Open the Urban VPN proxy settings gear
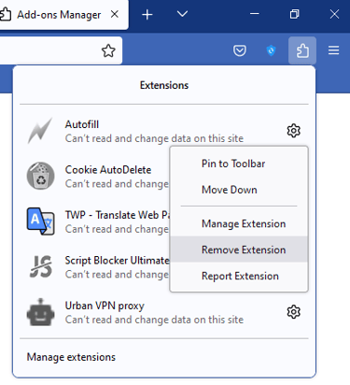Viewport: 350px width, 385px height. [x=293, y=312]
